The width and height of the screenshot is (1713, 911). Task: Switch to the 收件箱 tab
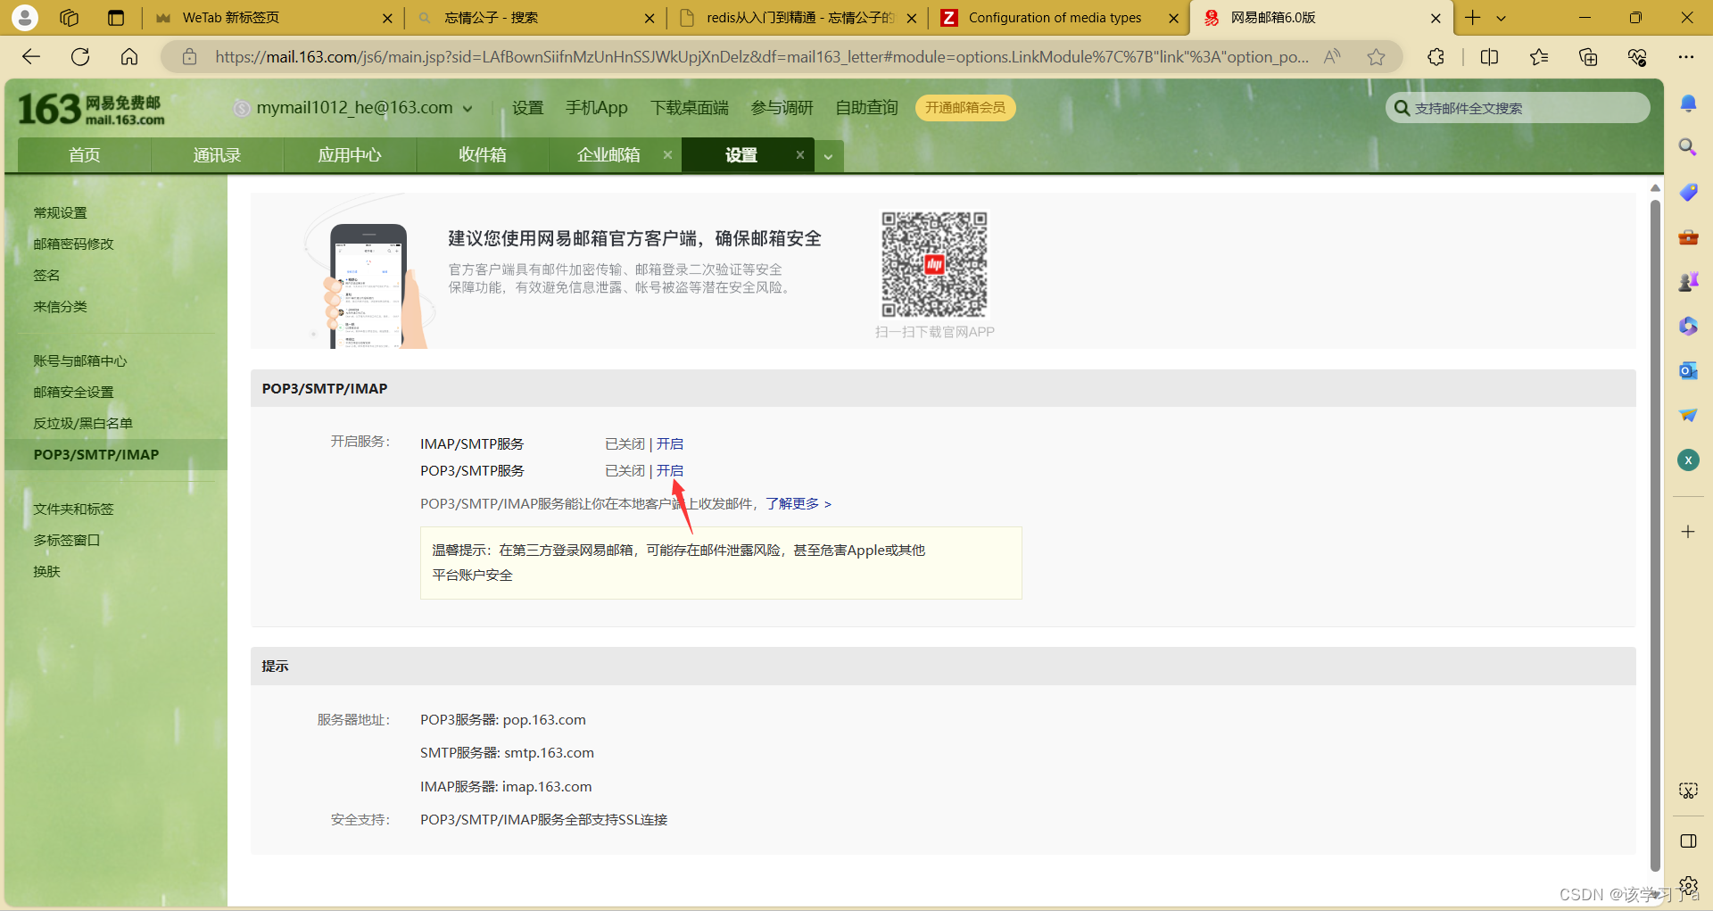click(x=483, y=155)
